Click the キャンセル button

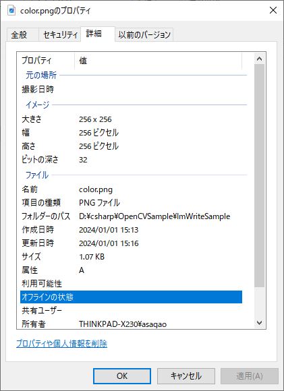tap(186, 375)
